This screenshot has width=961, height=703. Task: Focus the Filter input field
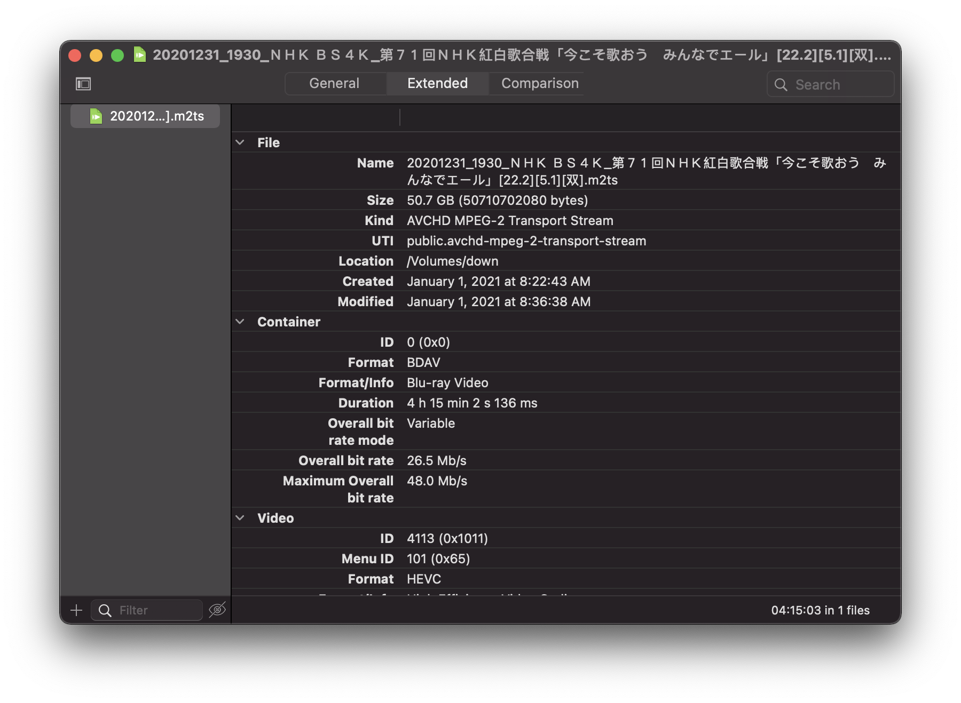click(x=147, y=610)
